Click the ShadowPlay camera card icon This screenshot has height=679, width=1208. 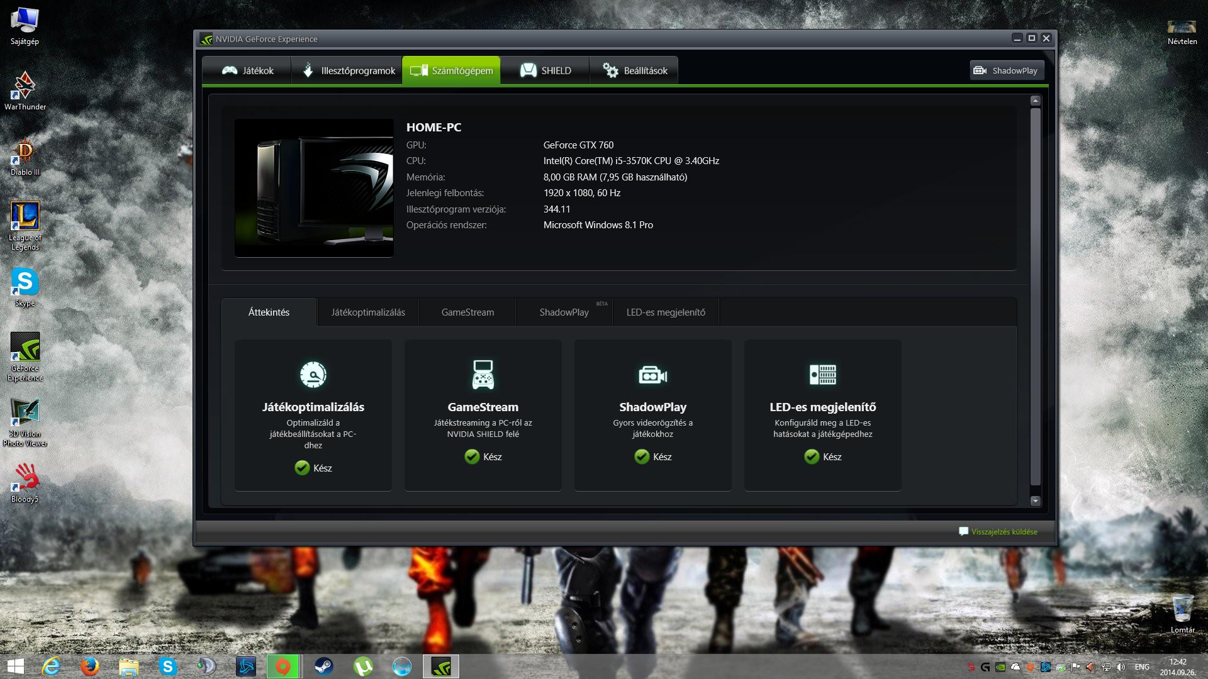click(x=652, y=375)
